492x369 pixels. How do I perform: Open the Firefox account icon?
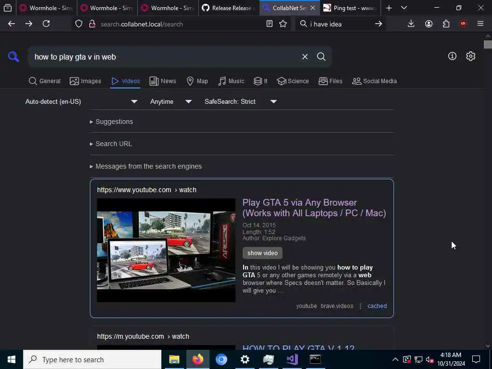click(429, 24)
